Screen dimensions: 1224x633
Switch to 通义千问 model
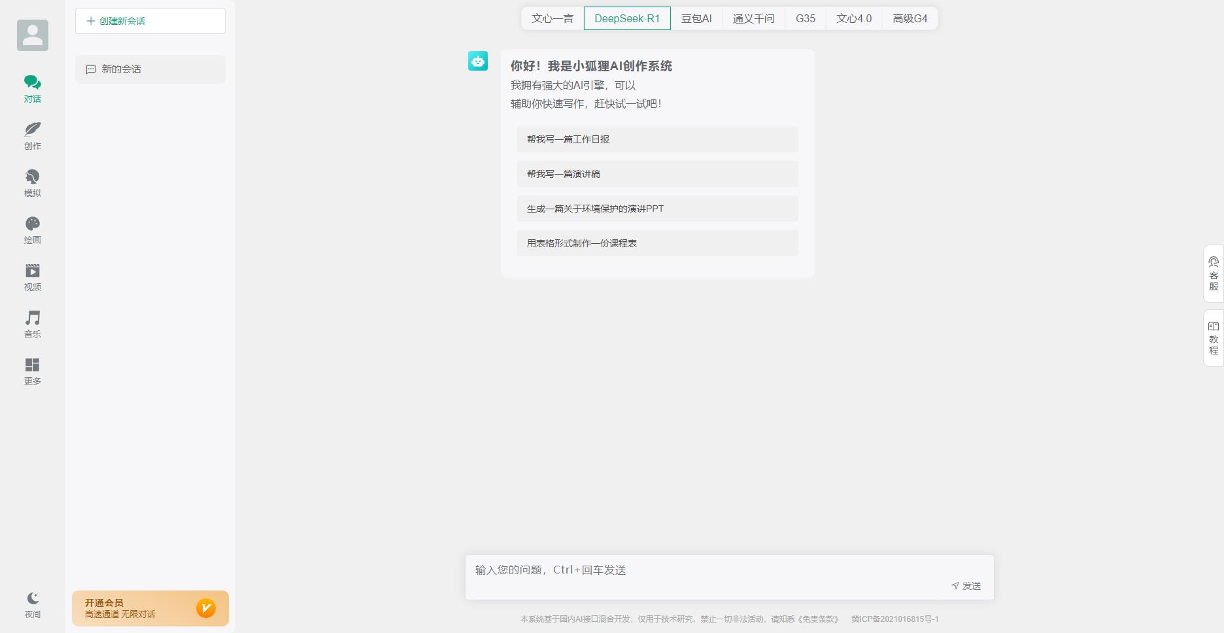point(753,18)
